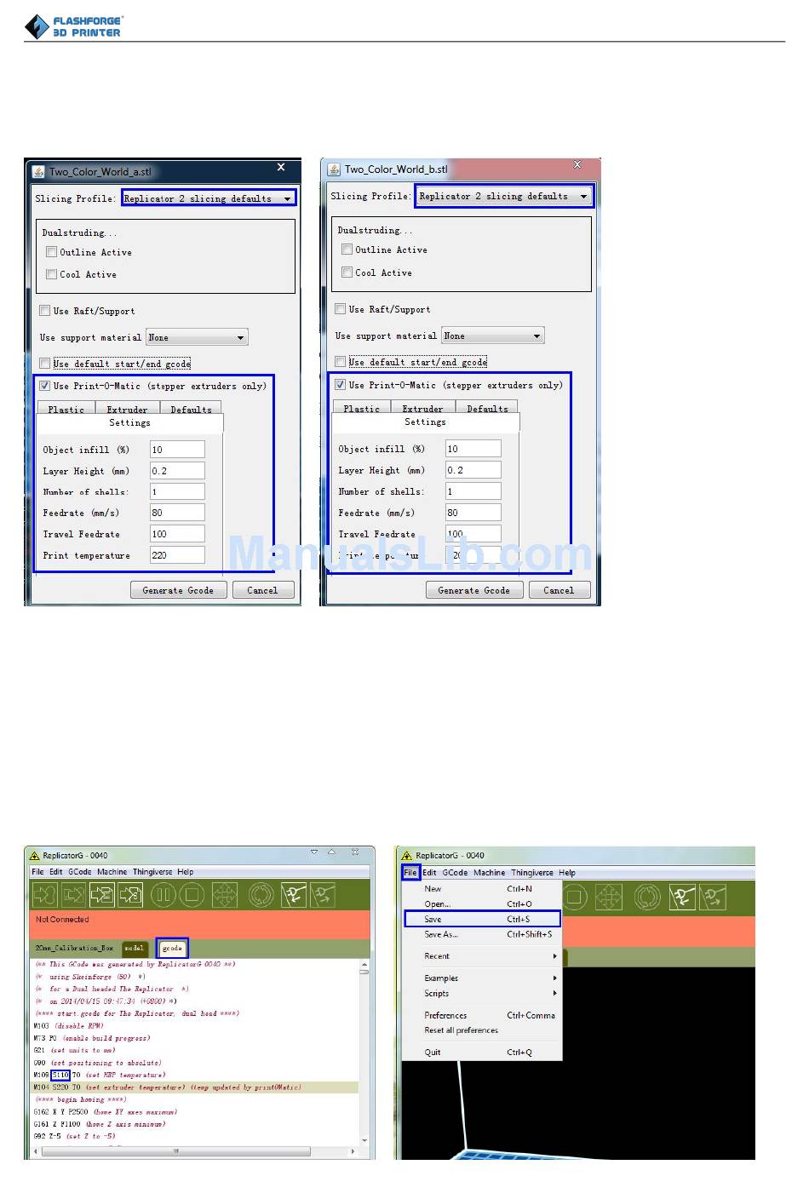The image size is (809, 1199).
Task: Click Connect plug icon in the gcode window
Action: pyautogui.click(x=294, y=895)
